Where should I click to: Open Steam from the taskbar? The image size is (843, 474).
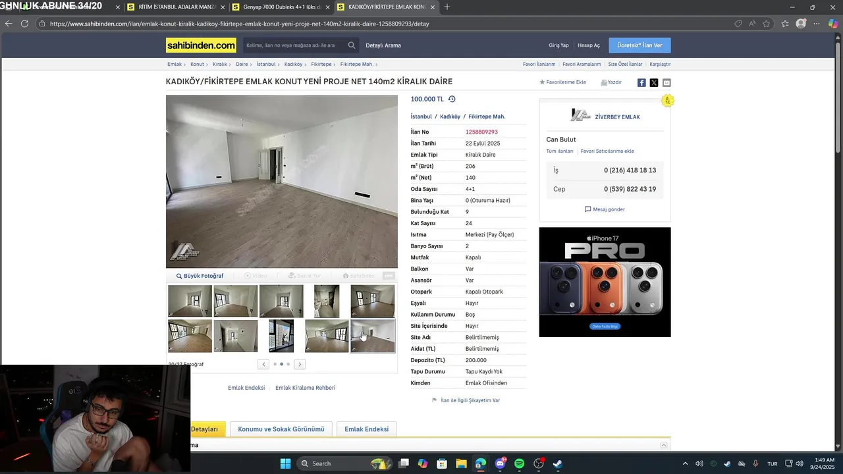pos(557,463)
